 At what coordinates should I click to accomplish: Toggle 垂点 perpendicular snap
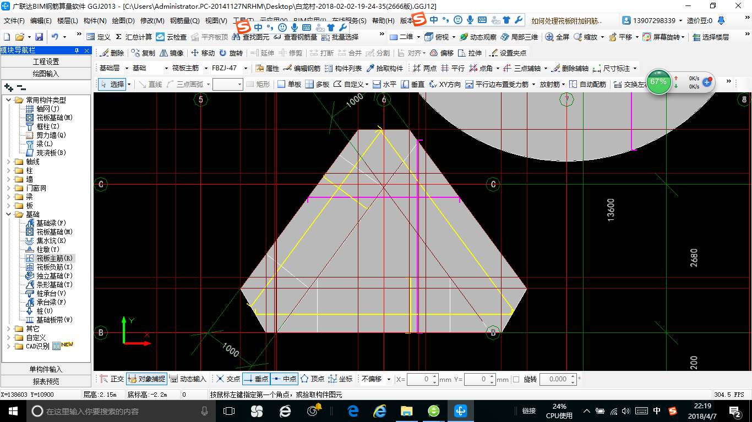256,379
